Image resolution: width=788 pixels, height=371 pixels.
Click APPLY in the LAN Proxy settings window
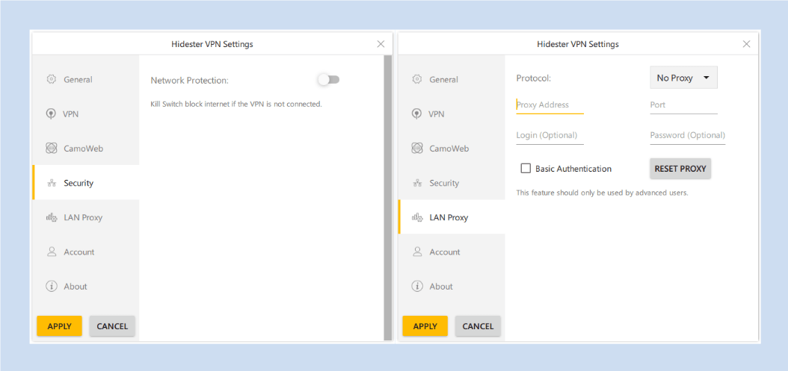click(425, 326)
